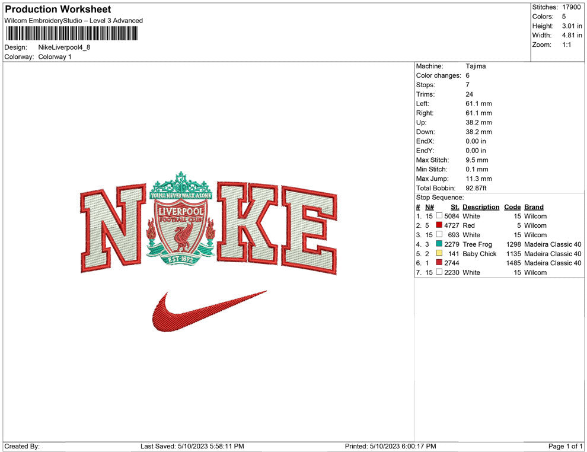The image size is (587, 452).
Task: Click the dark red swatch for code 1485
Action: (x=439, y=263)
